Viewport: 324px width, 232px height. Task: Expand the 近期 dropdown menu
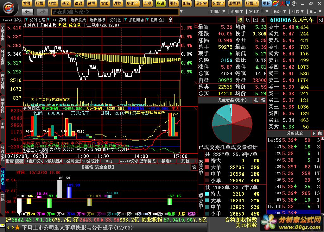click(237, 12)
